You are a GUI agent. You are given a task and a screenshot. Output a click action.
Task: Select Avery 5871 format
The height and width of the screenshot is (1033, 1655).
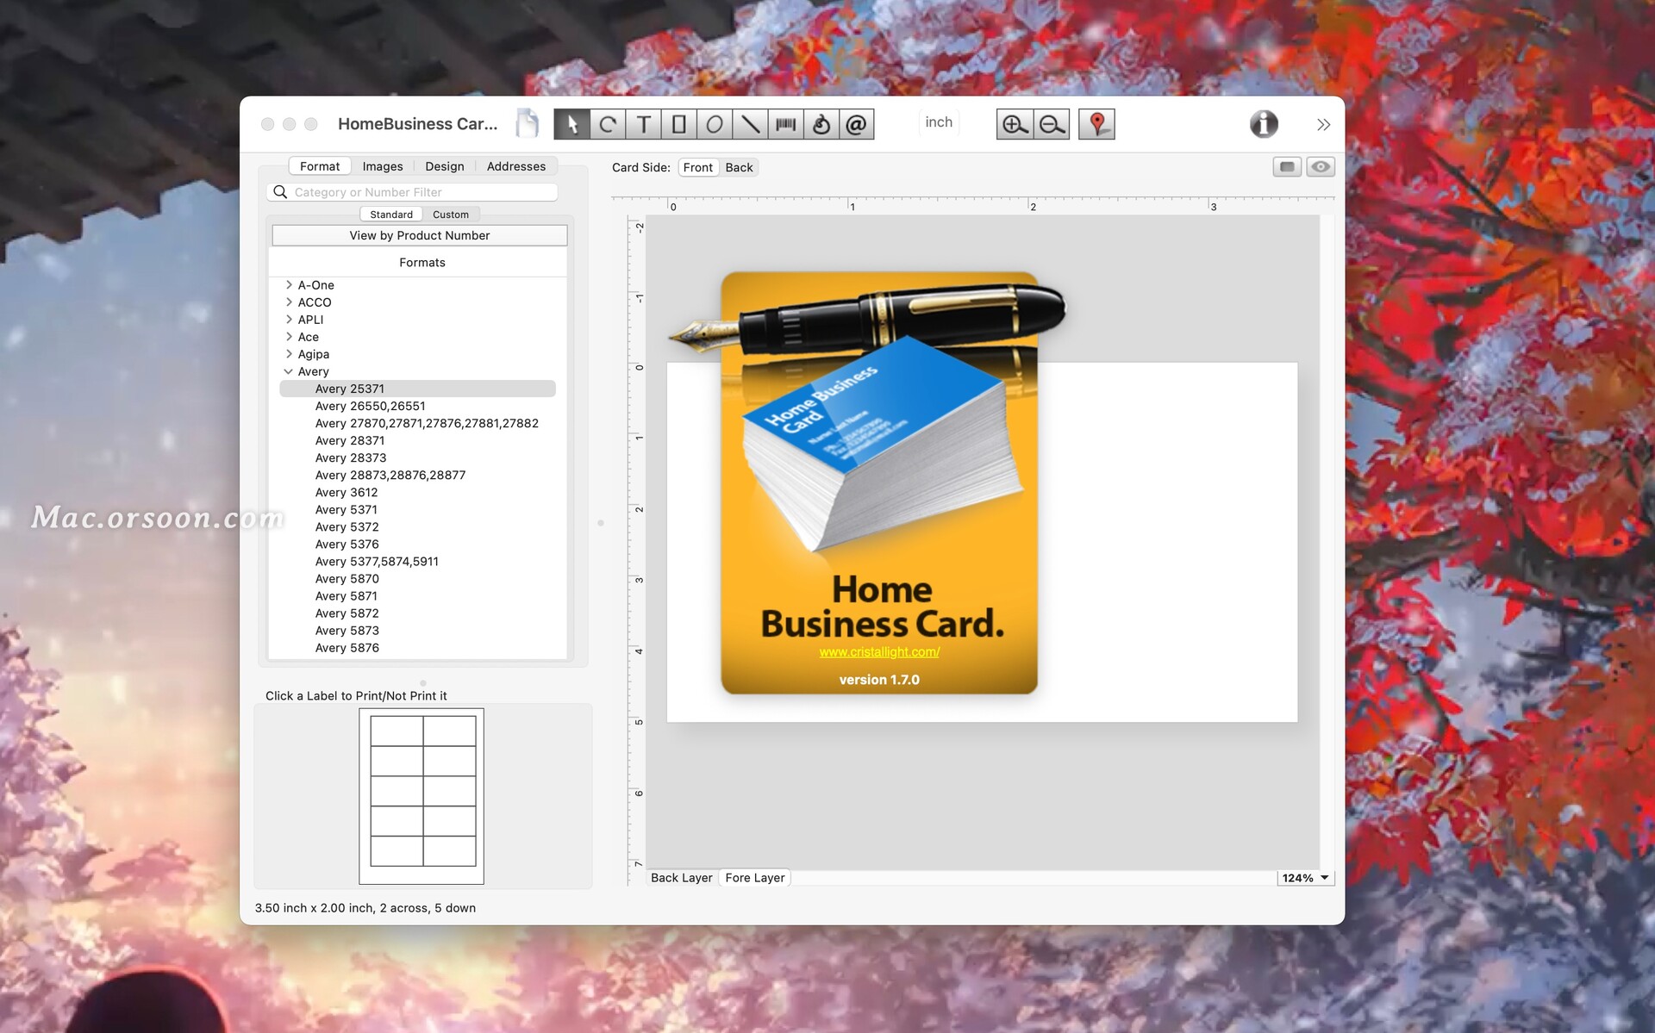418,595
